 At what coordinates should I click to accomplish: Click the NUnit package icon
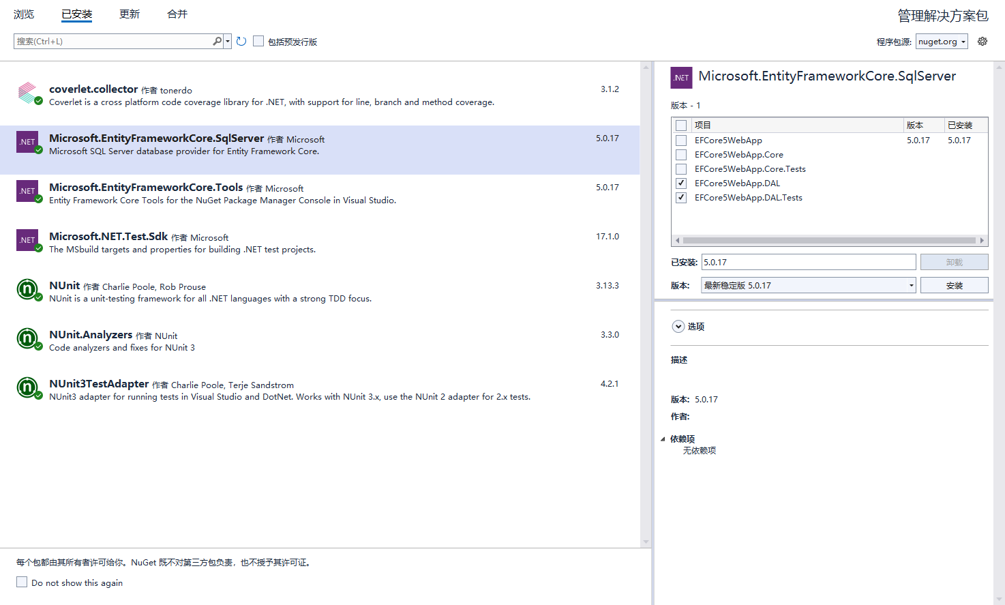28,290
